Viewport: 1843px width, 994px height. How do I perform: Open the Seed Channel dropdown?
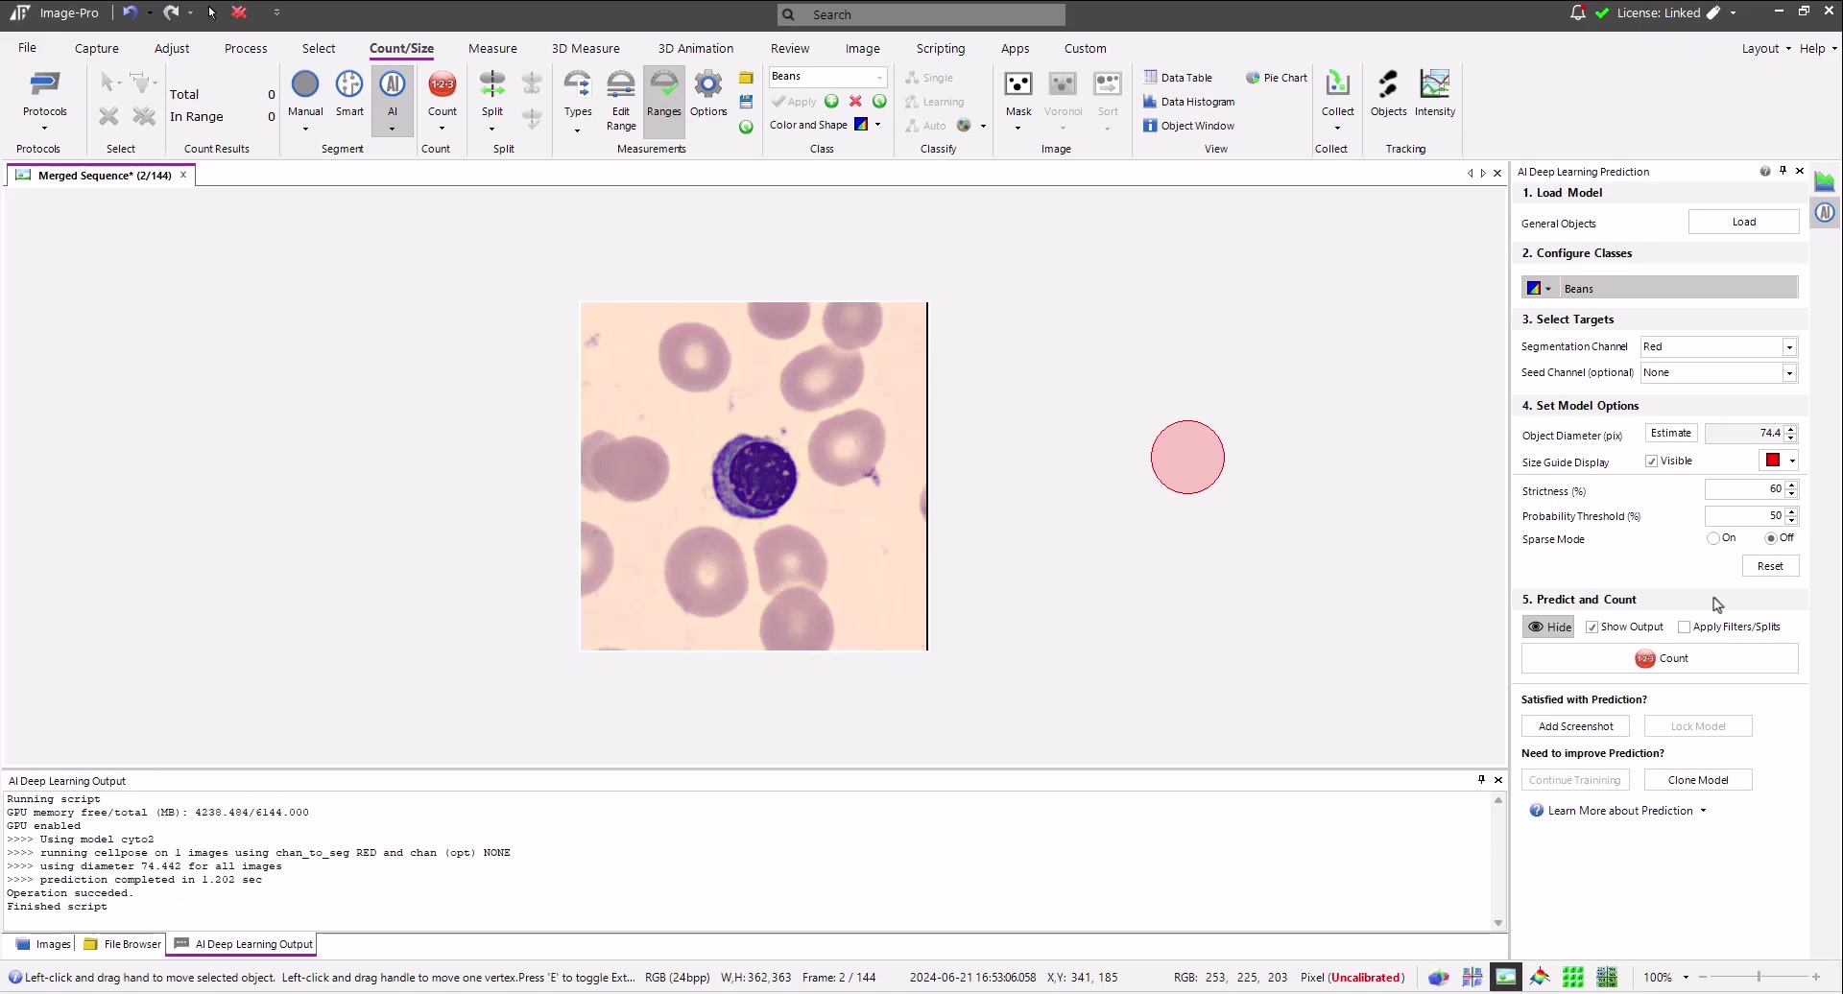(x=1789, y=373)
